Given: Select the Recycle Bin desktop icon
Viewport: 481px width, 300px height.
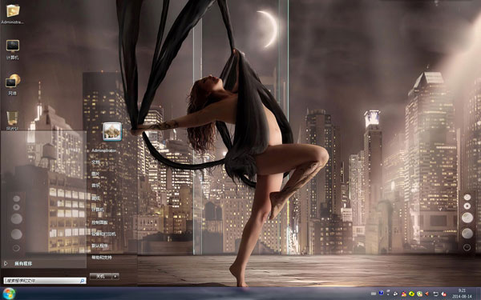Looking at the screenshot, I should tap(13, 120).
